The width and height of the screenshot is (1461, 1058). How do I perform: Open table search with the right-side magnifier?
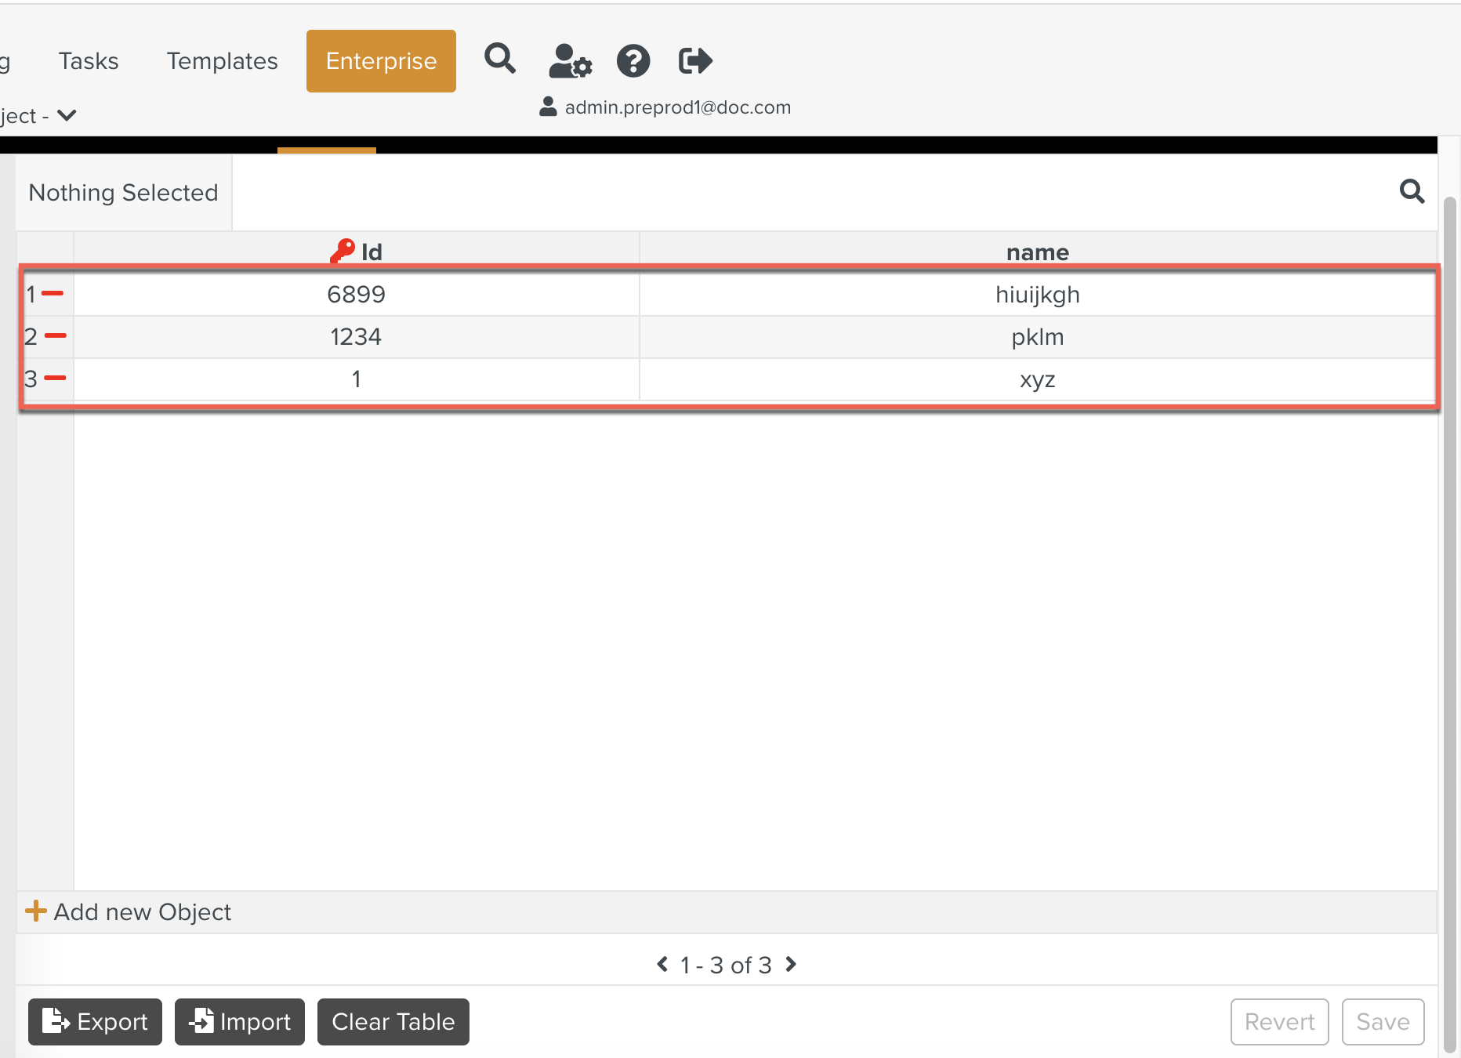pyautogui.click(x=1412, y=192)
